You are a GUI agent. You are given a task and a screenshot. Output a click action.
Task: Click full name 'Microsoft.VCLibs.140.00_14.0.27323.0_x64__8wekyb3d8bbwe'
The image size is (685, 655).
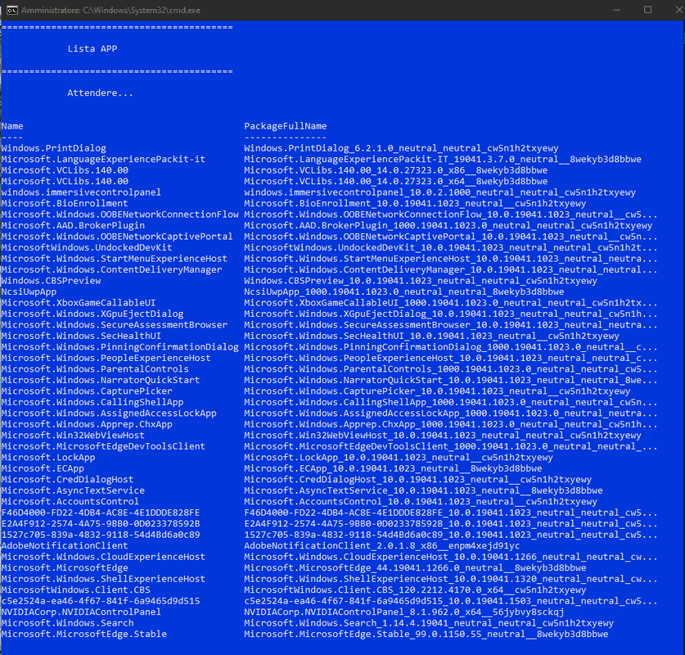[395, 181]
